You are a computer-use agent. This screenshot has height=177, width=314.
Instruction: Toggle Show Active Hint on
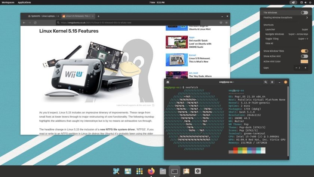pyautogui.click(x=304, y=56)
